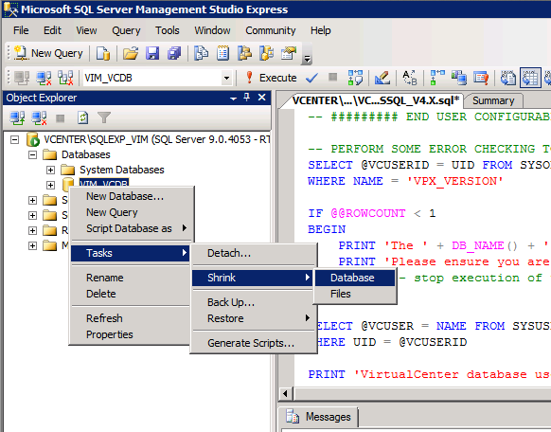Toggle Include Client Statistics icon

pyautogui.click(x=459, y=78)
